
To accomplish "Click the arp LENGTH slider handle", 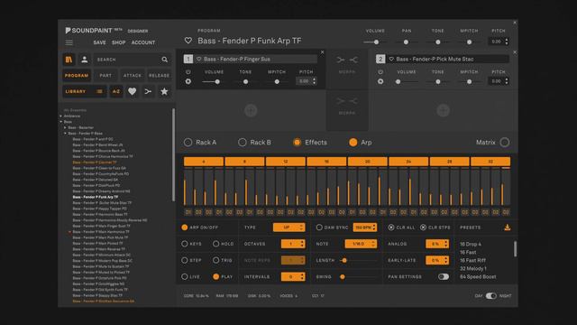I will pyautogui.click(x=344, y=260).
